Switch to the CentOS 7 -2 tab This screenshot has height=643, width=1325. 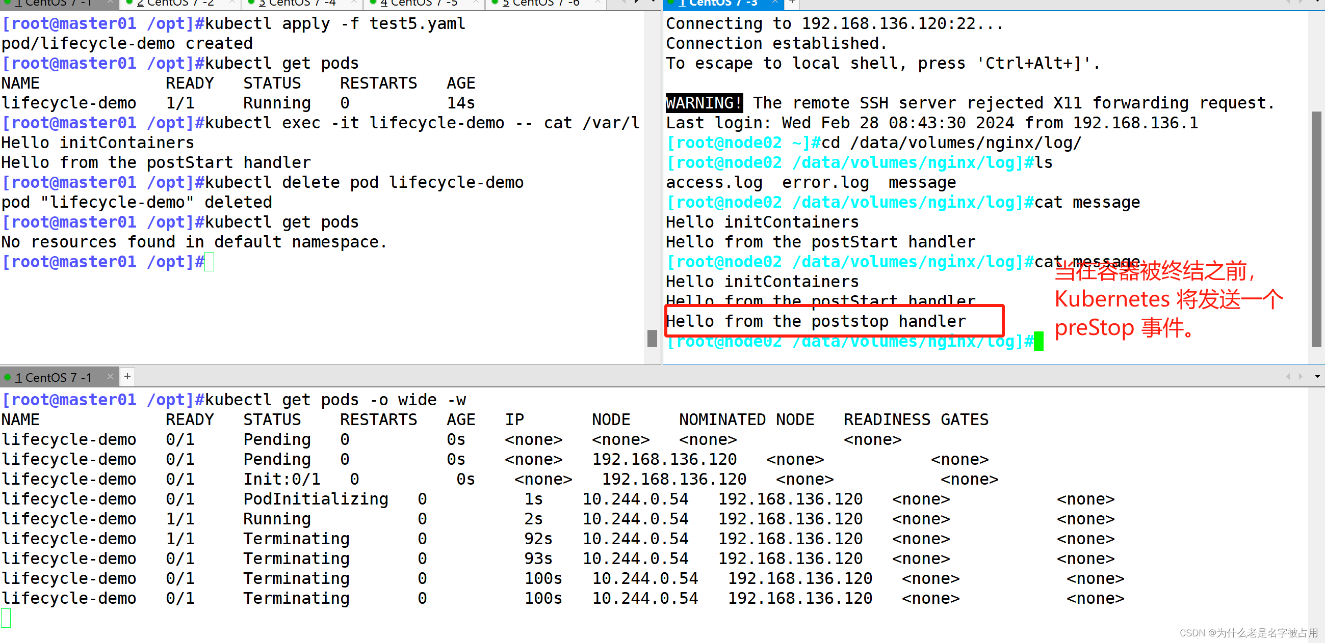[x=175, y=4]
